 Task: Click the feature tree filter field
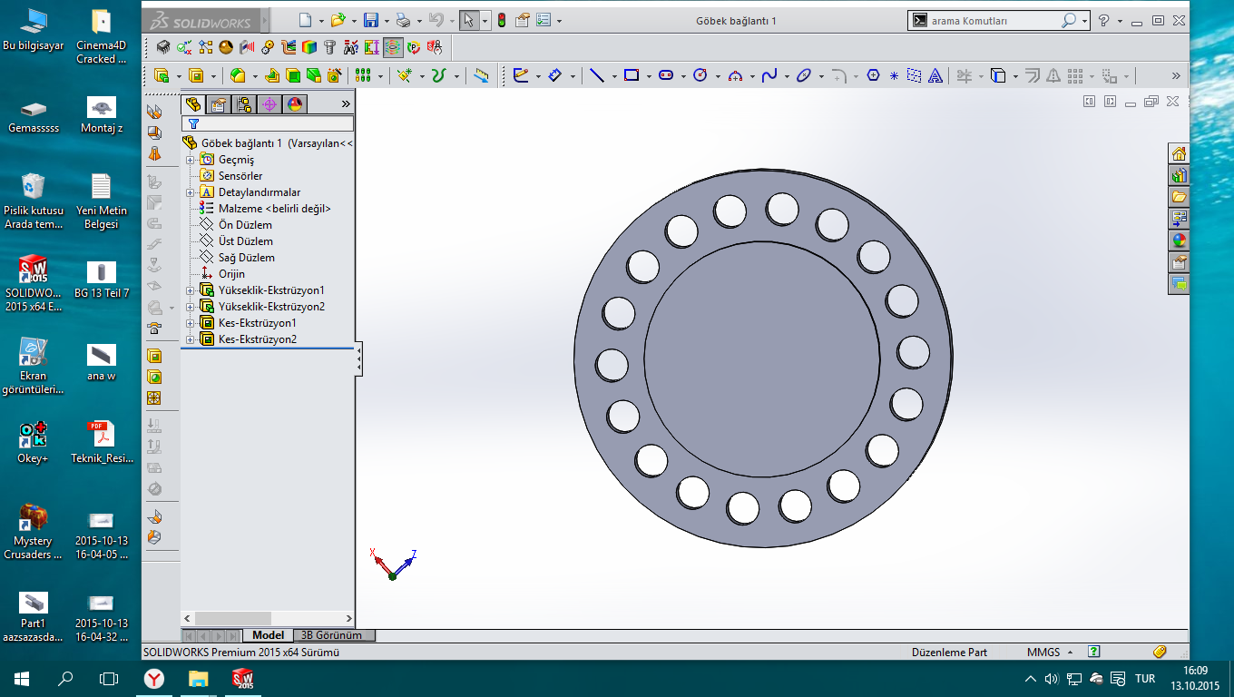(x=268, y=123)
